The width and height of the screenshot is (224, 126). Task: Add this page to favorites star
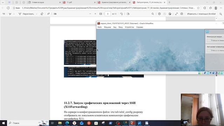tap(198, 8)
